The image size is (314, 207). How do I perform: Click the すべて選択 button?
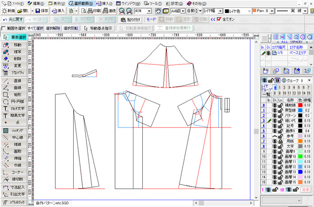coord(35,28)
